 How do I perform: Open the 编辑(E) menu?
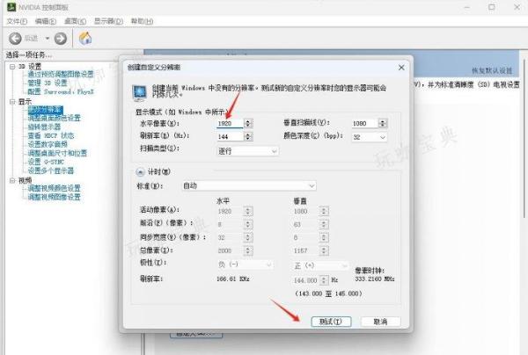coord(46,21)
